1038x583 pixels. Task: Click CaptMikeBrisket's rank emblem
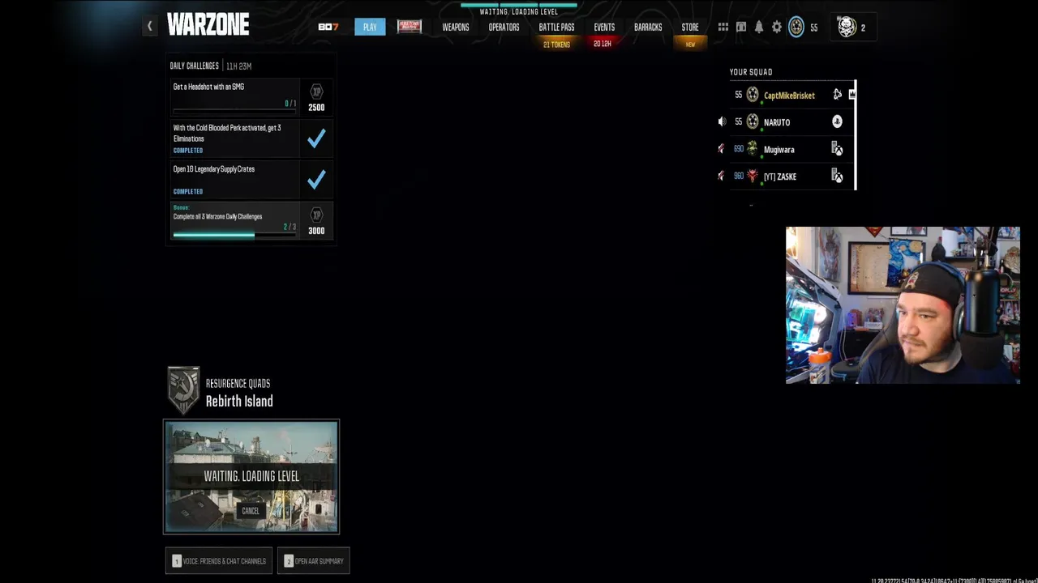click(753, 95)
